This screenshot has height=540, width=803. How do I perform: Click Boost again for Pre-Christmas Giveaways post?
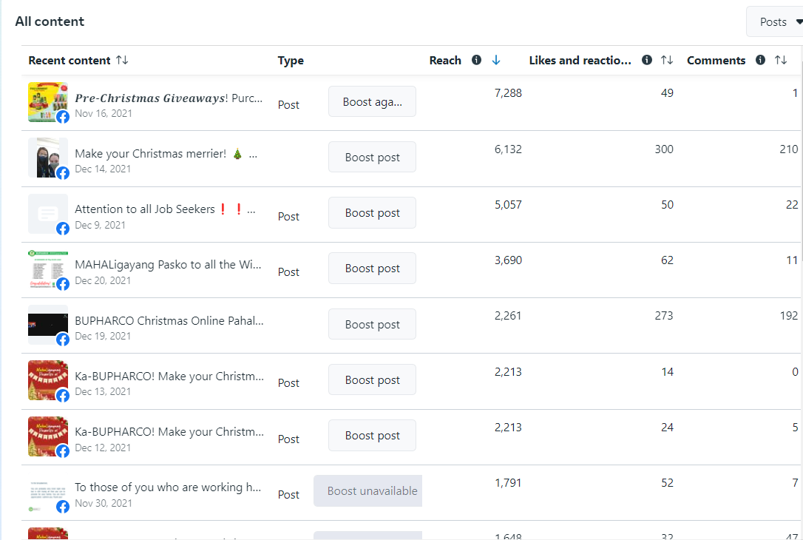[372, 101]
